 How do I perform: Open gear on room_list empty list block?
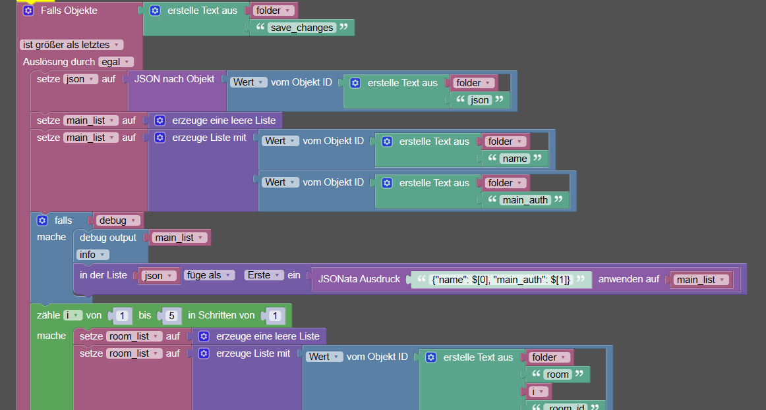coord(204,336)
